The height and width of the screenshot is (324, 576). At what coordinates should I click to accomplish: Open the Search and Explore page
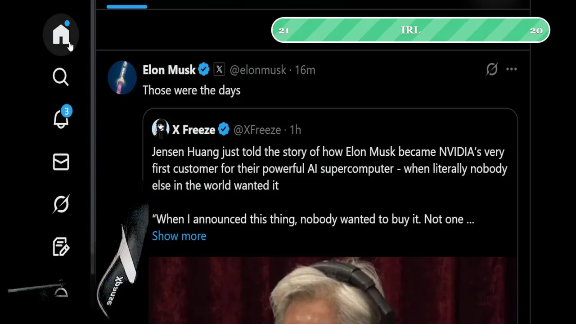[61, 77]
